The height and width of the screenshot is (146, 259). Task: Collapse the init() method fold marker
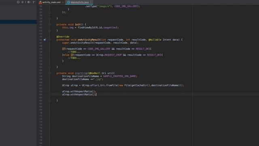pos(49,24)
